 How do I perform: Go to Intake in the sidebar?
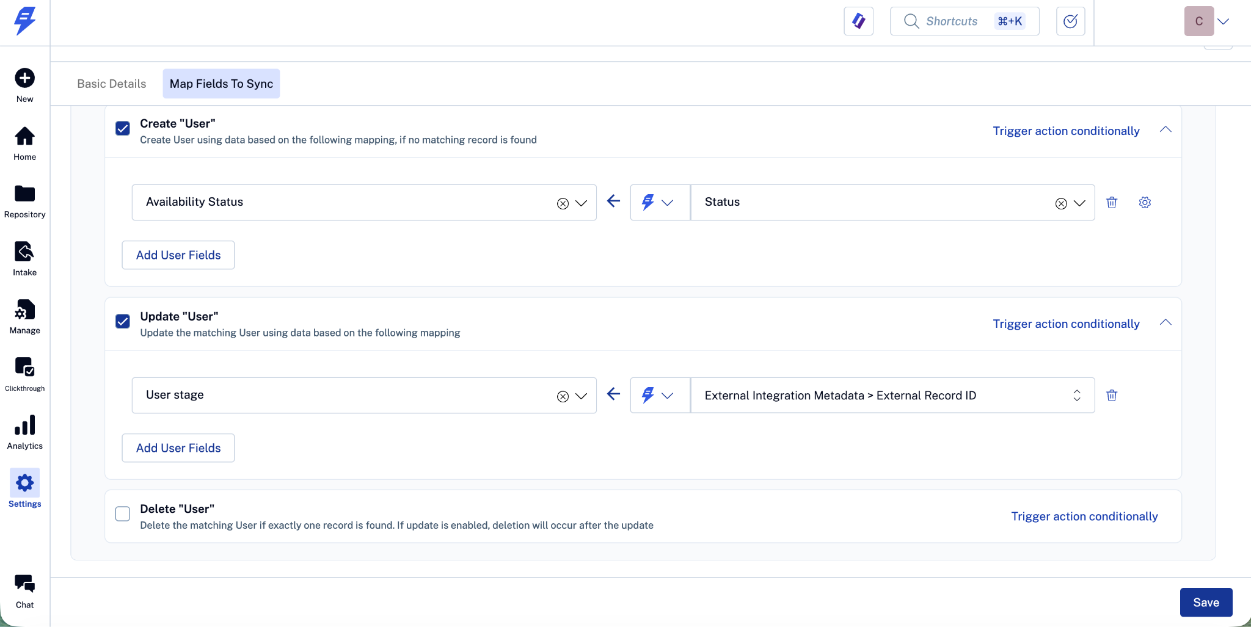pyautogui.click(x=24, y=259)
